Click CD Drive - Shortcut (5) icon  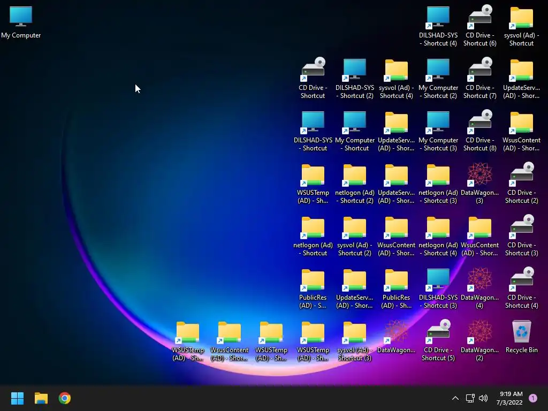438,341
